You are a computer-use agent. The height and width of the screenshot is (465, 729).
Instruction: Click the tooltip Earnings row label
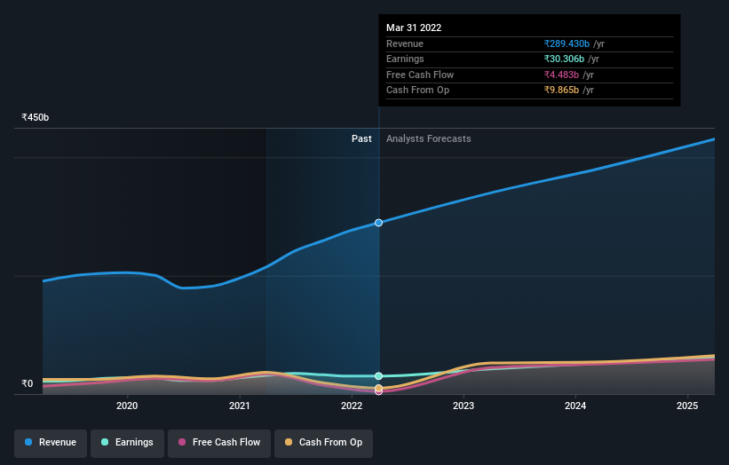(x=405, y=59)
